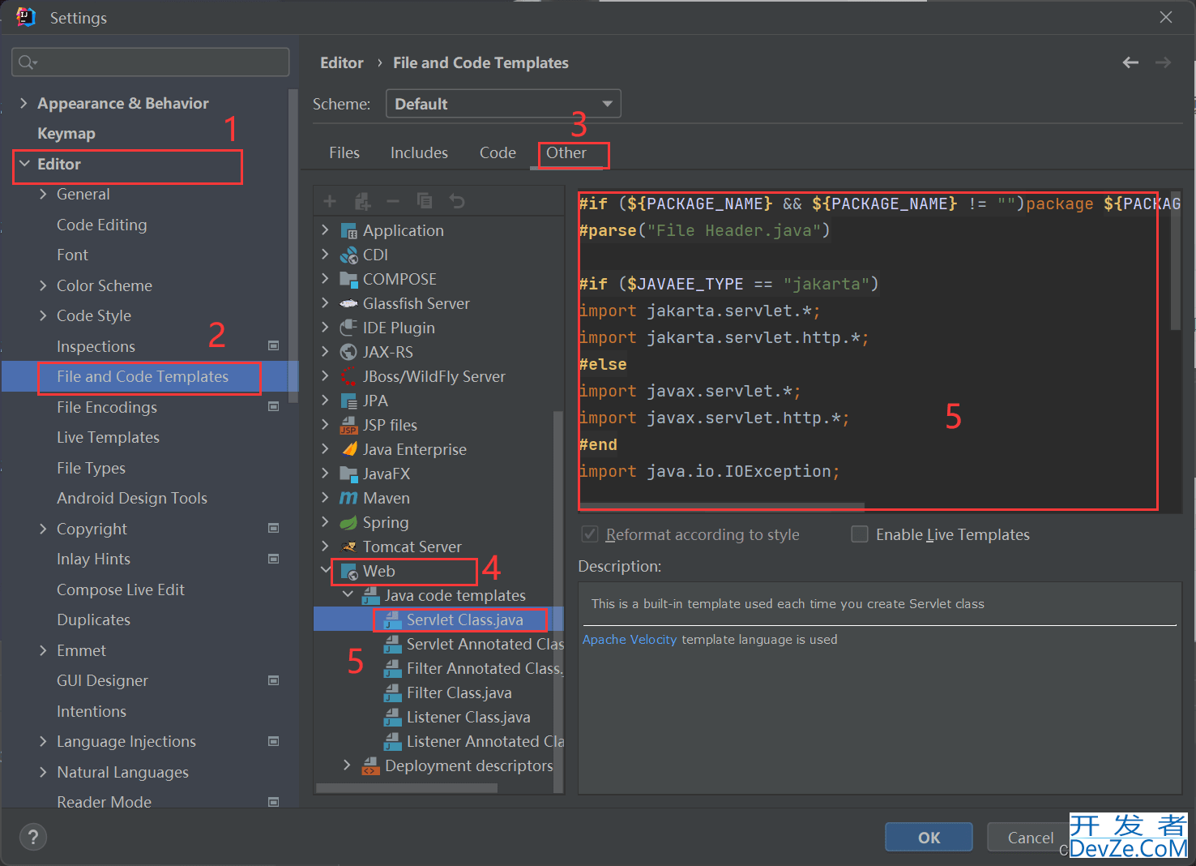
Task: Click the OK button
Action: (x=929, y=838)
